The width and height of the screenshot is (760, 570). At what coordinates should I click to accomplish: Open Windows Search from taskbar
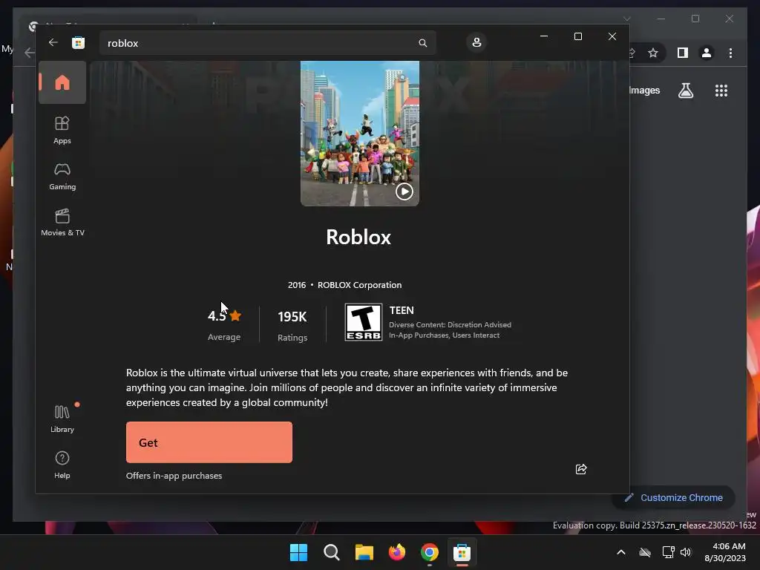coord(332,552)
